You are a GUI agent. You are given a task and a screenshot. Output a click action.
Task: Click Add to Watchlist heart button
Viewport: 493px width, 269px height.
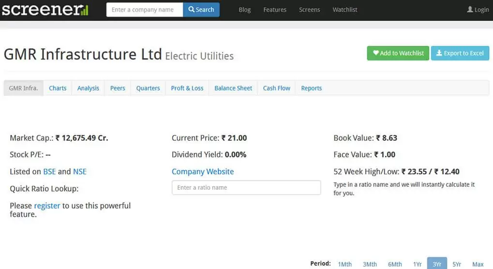[x=398, y=53]
